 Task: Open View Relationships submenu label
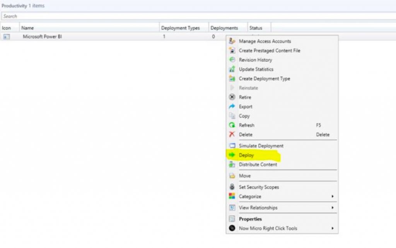pyautogui.click(x=258, y=208)
